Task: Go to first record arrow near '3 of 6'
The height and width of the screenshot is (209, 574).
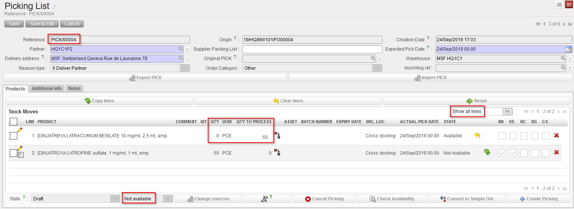Action: 538,24
